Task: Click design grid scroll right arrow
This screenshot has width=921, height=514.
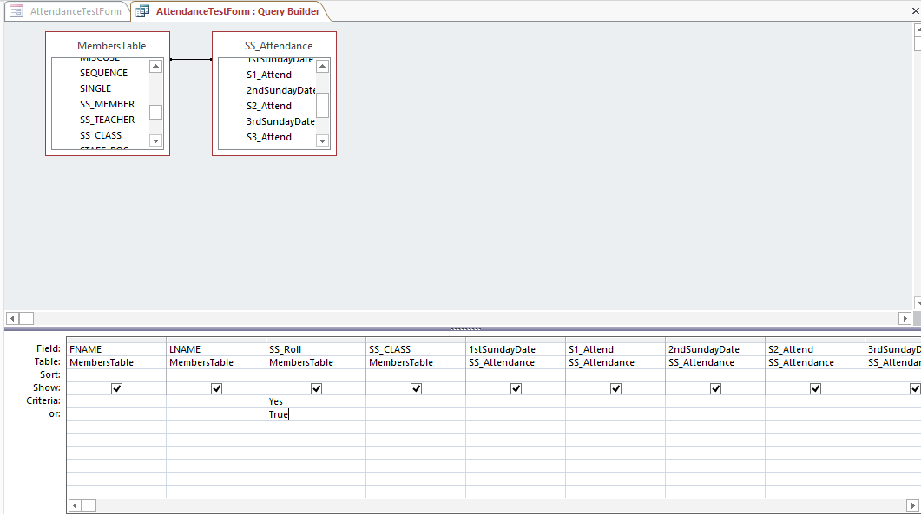Action: 912,506
